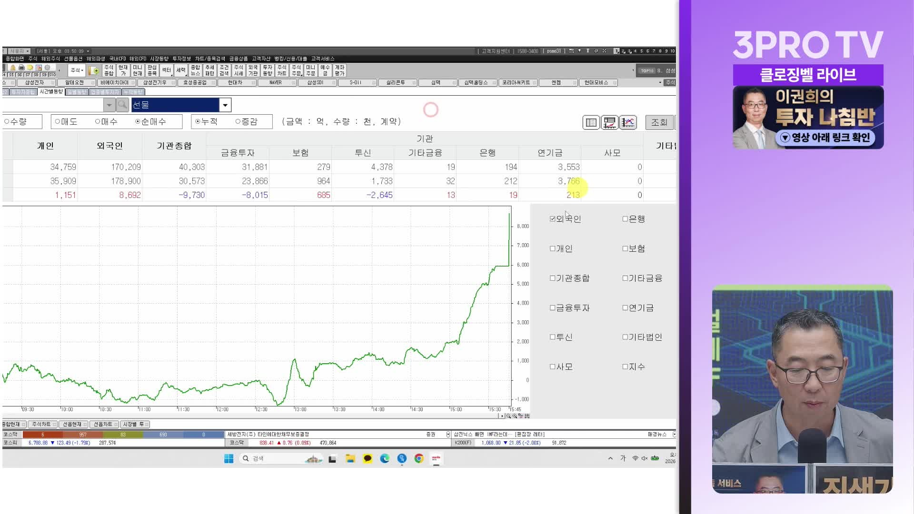Open Google Chrome from the Windows taskbar
This screenshot has width=914, height=514.
click(x=419, y=458)
